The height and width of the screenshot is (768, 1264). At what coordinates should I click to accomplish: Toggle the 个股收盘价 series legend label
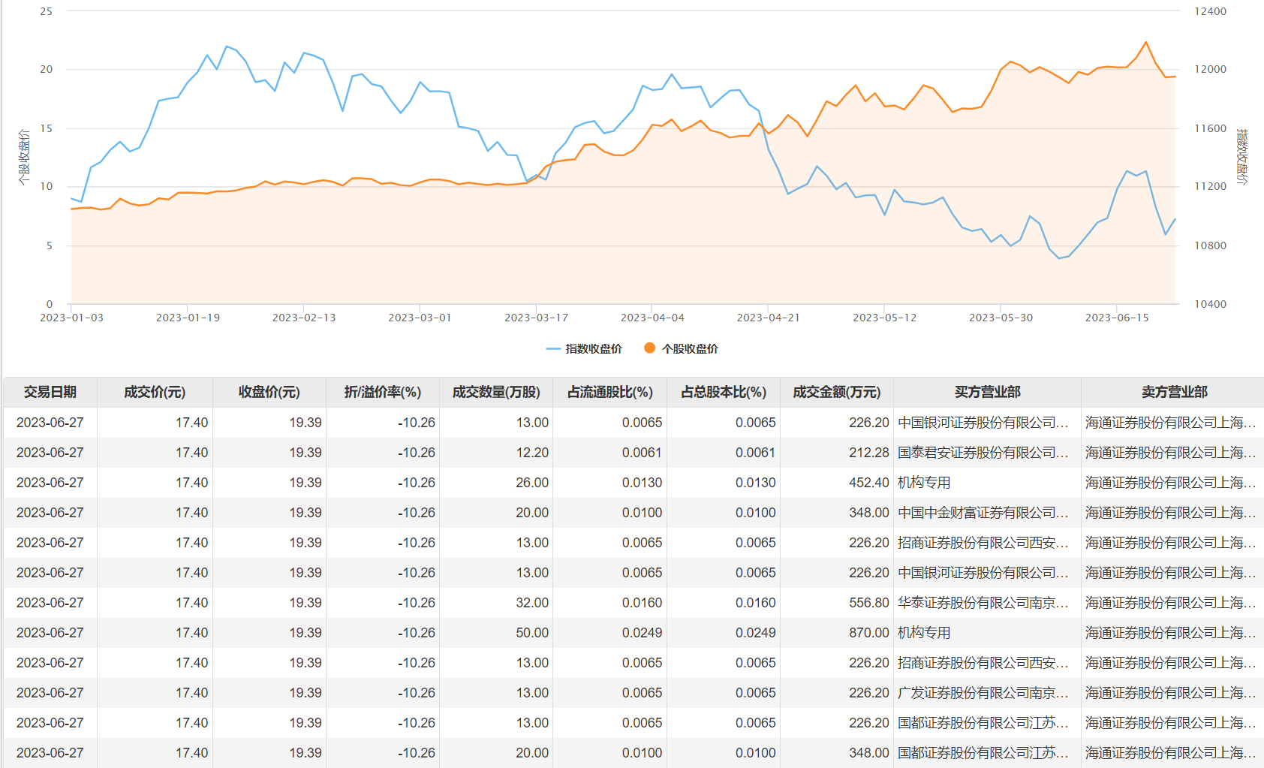click(x=689, y=349)
